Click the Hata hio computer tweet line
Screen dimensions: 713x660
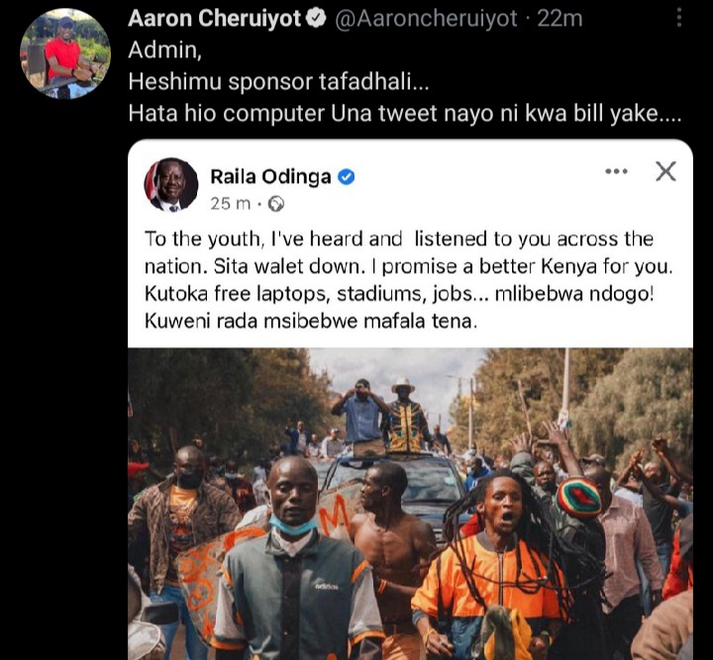point(405,114)
